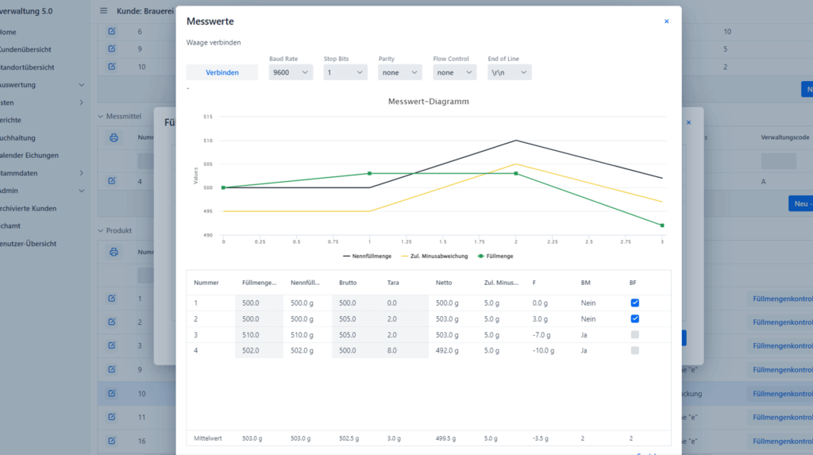Click the printer icon in Produkt section
Image resolution: width=813 pixels, height=455 pixels.
pos(114,252)
